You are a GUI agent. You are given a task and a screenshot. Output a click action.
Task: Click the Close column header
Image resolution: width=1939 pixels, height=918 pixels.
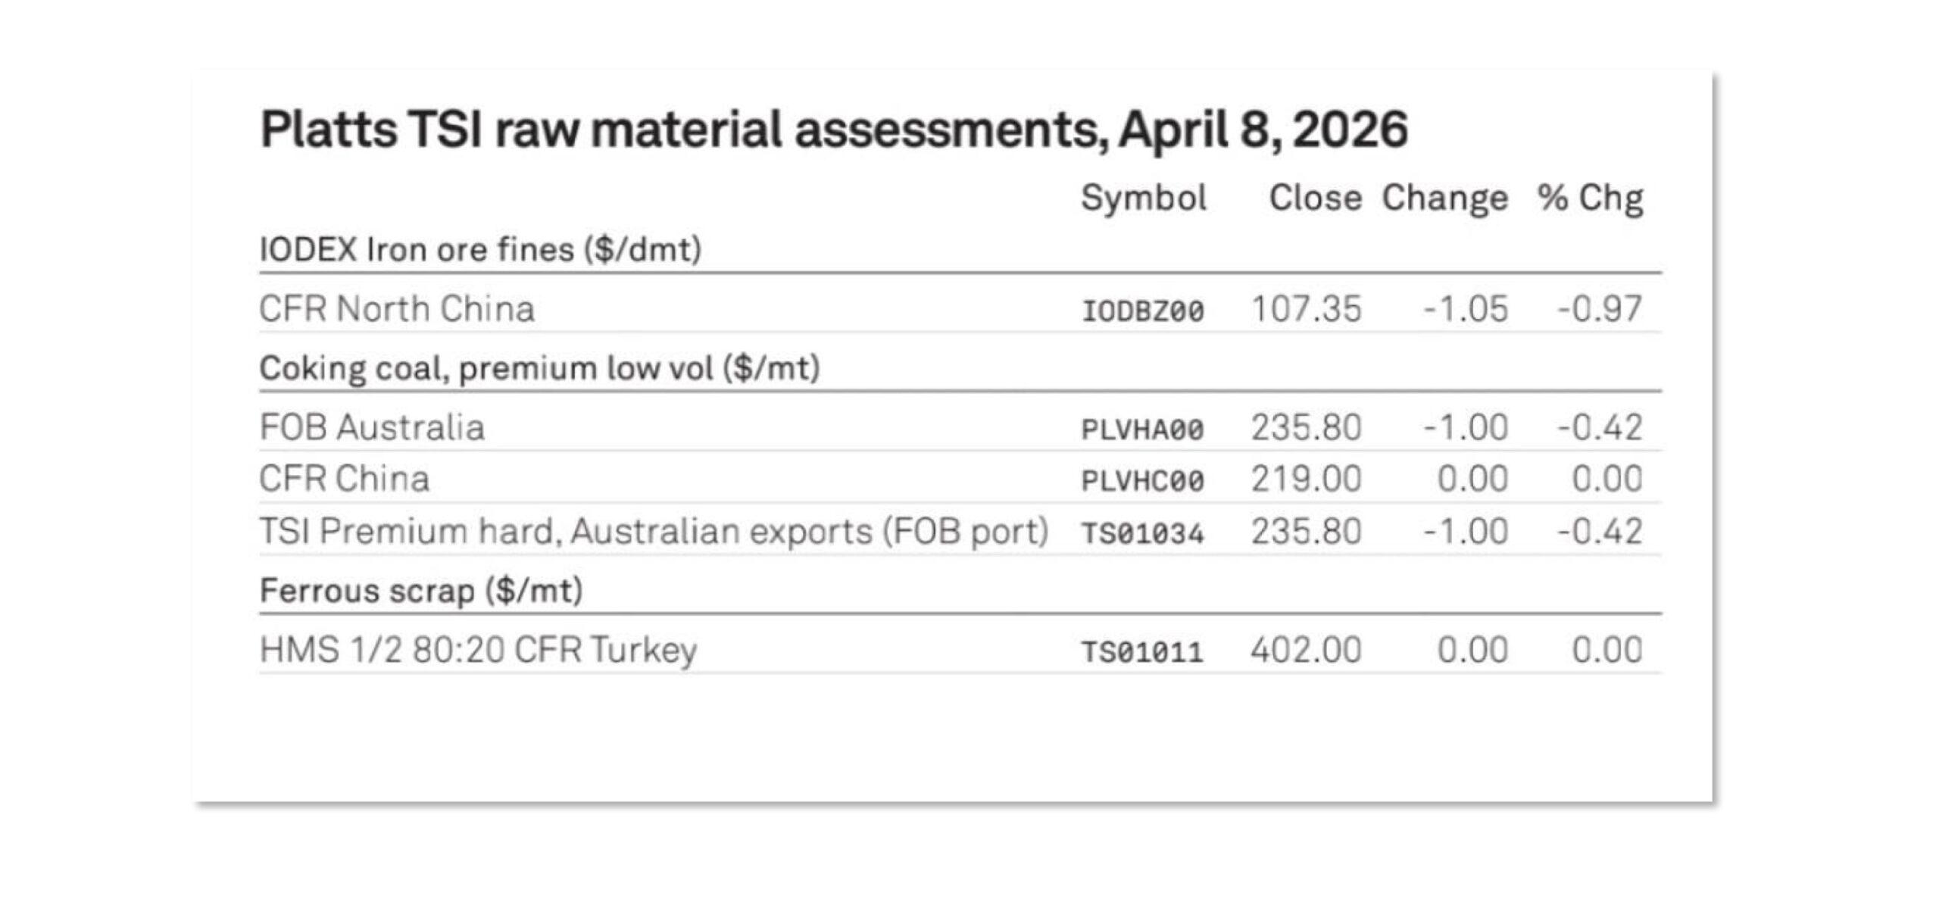coord(1315,198)
